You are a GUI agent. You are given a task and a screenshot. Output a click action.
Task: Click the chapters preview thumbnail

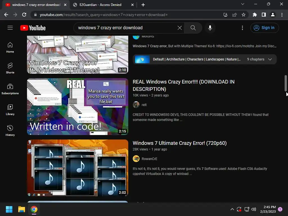click(x=142, y=59)
